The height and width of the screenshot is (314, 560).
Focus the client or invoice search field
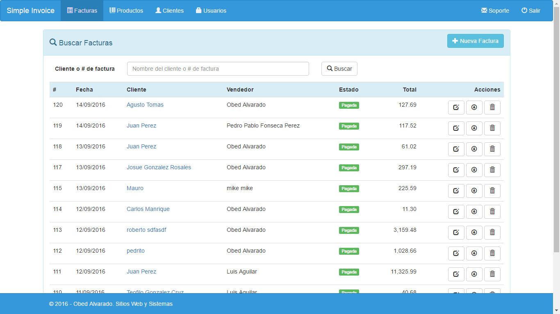point(218,69)
